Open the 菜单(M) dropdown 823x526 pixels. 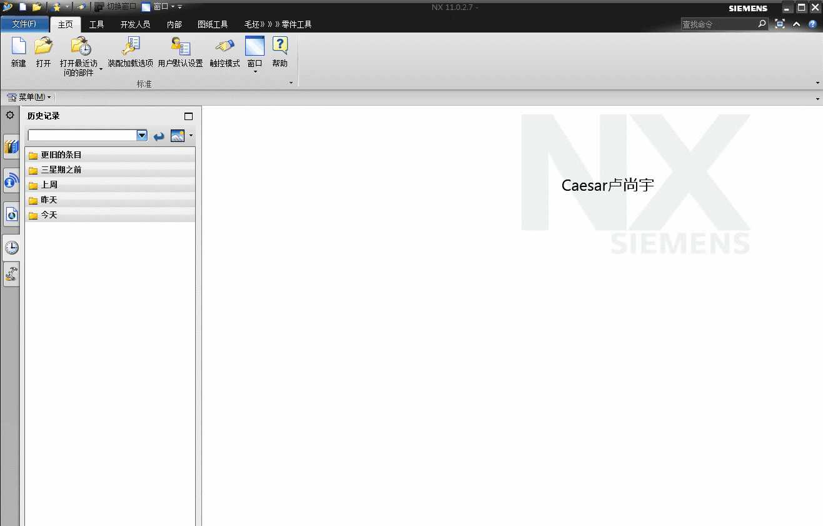(29, 97)
